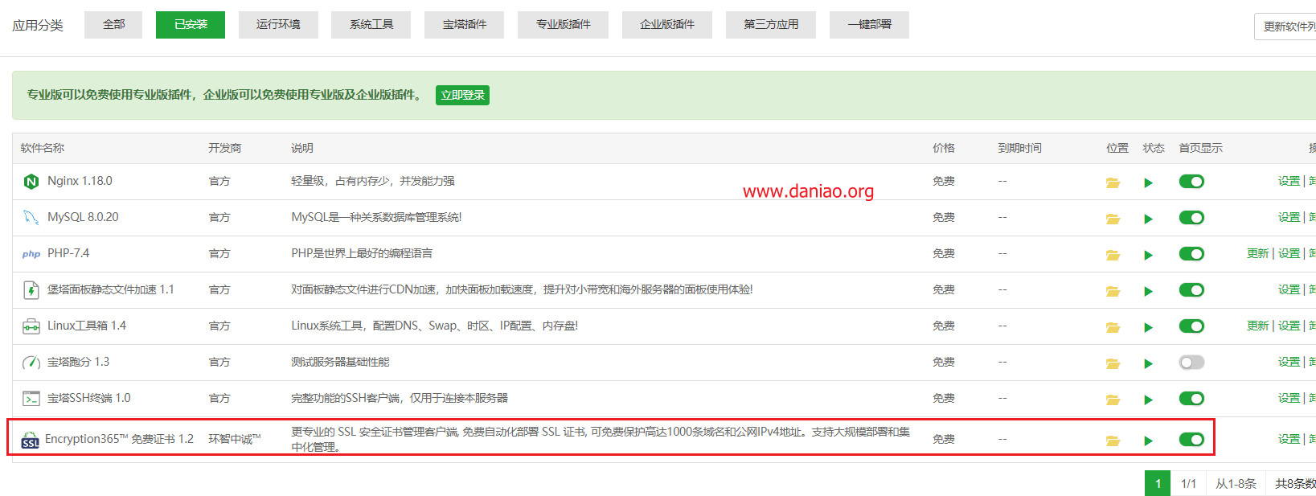This screenshot has height=496, width=1316.
Task: Click the Encryption365™ 免费证书 1.2 name
Action: click(x=119, y=440)
